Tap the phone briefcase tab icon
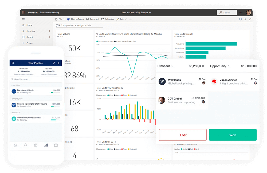This screenshot has height=173, width=267. click(x=56, y=145)
